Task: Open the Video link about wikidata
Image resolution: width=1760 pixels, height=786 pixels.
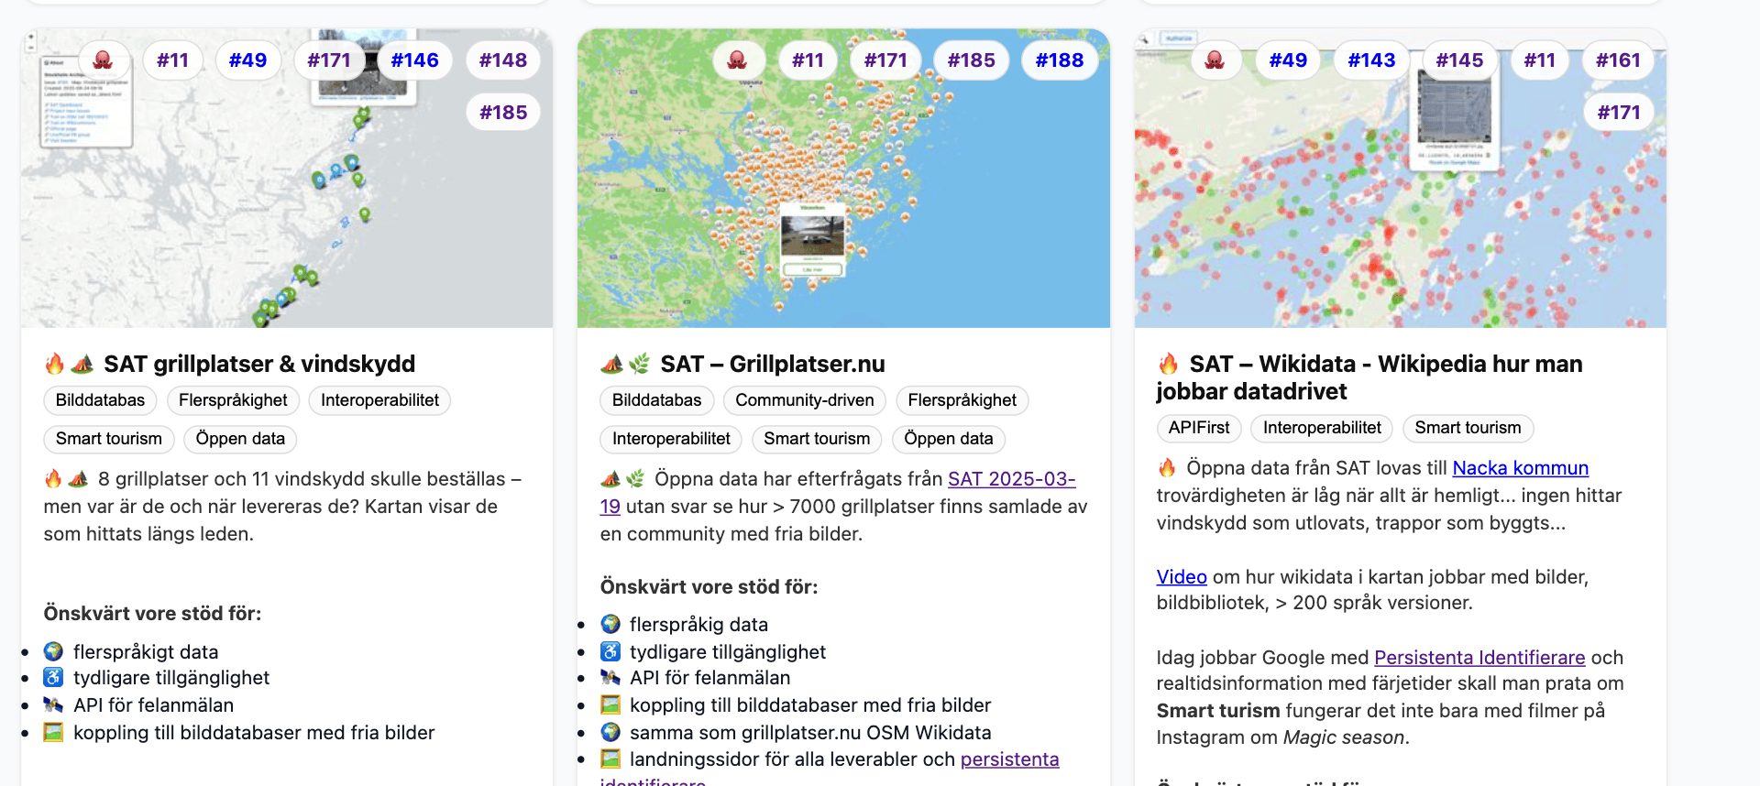Action: pos(1181,577)
